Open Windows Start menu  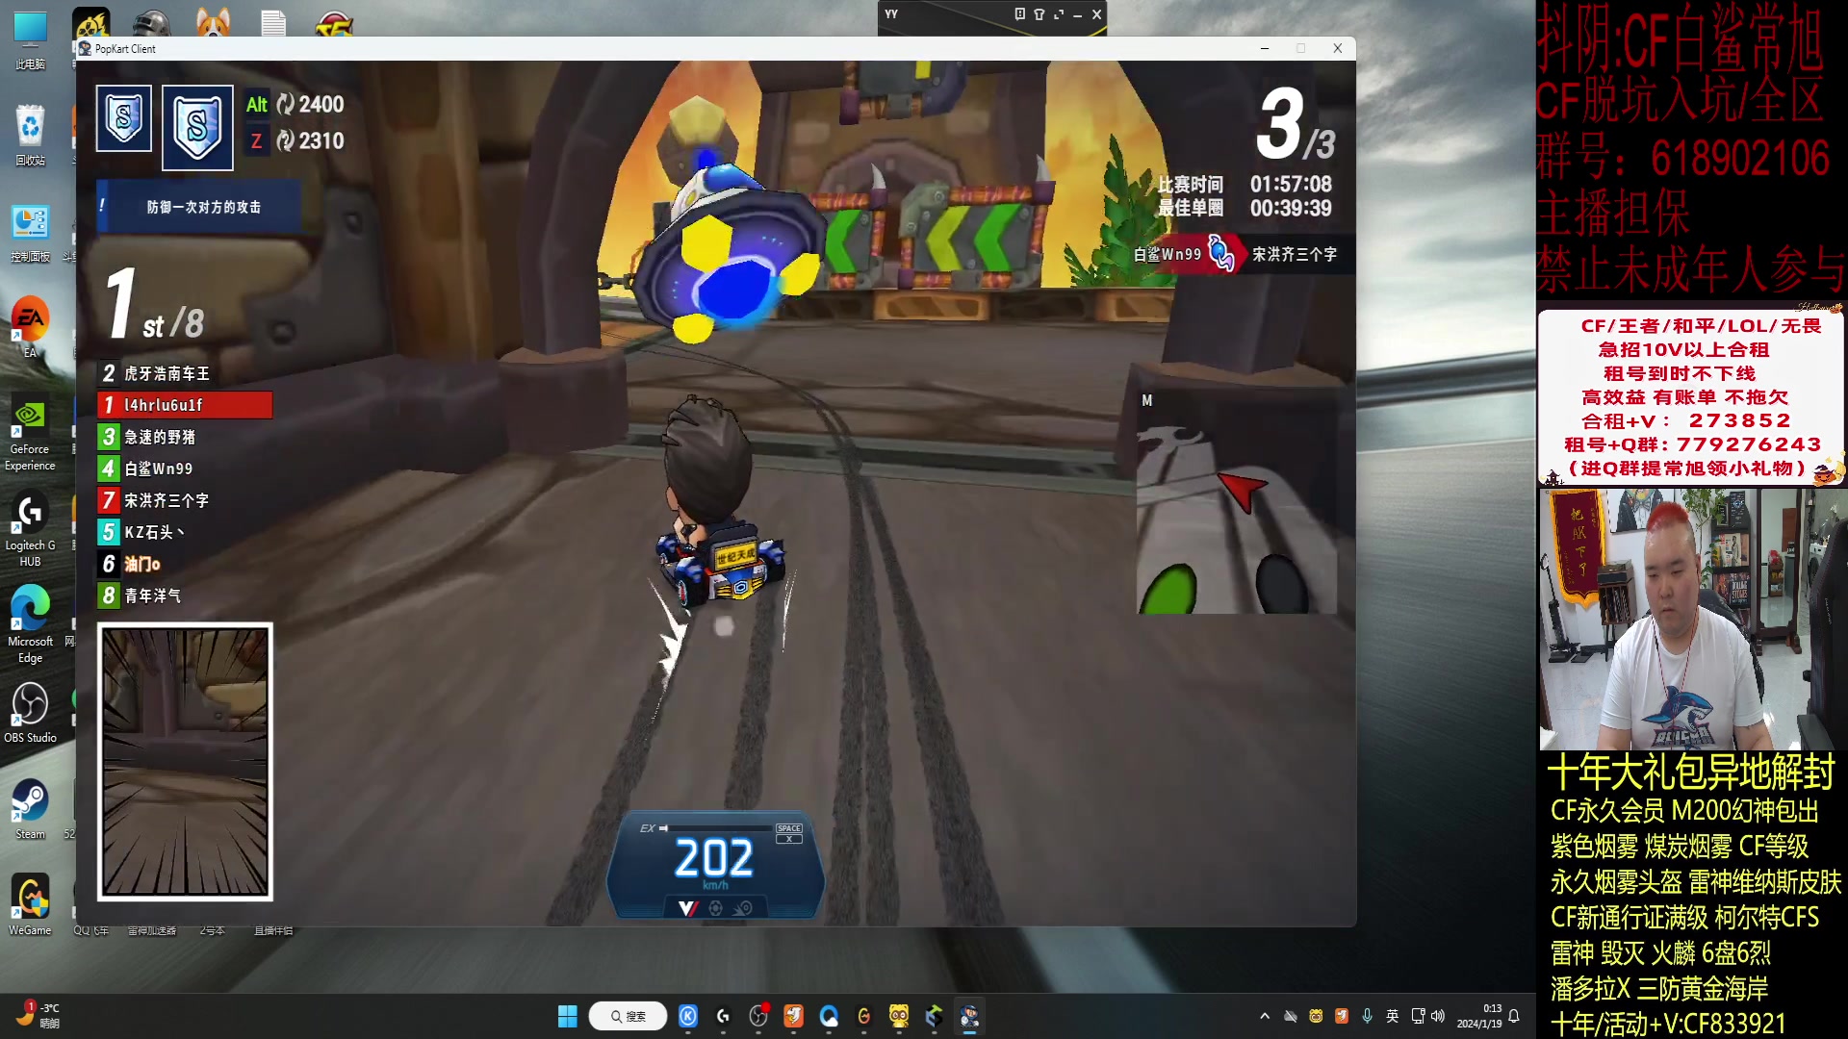[568, 1016]
